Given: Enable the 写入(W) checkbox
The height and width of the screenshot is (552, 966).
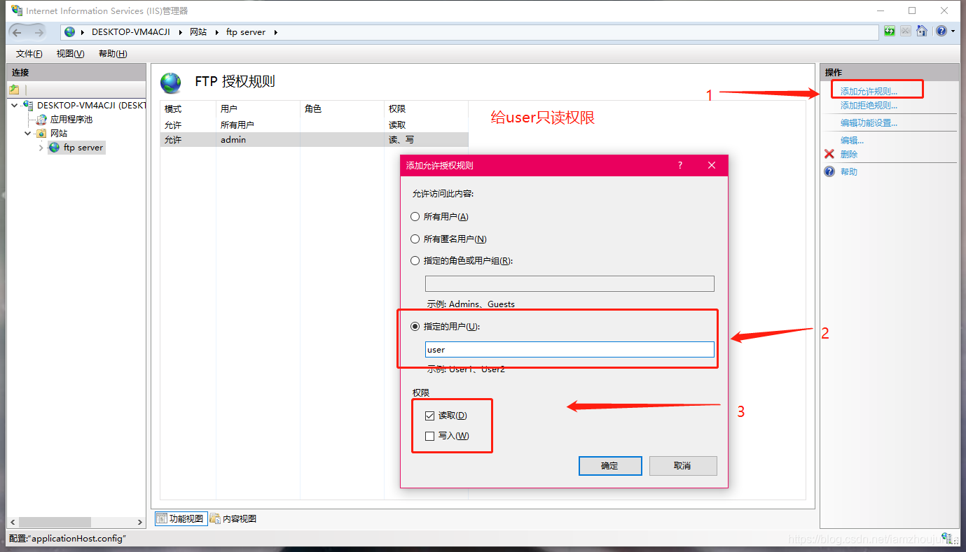Looking at the screenshot, I should pos(429,436).
